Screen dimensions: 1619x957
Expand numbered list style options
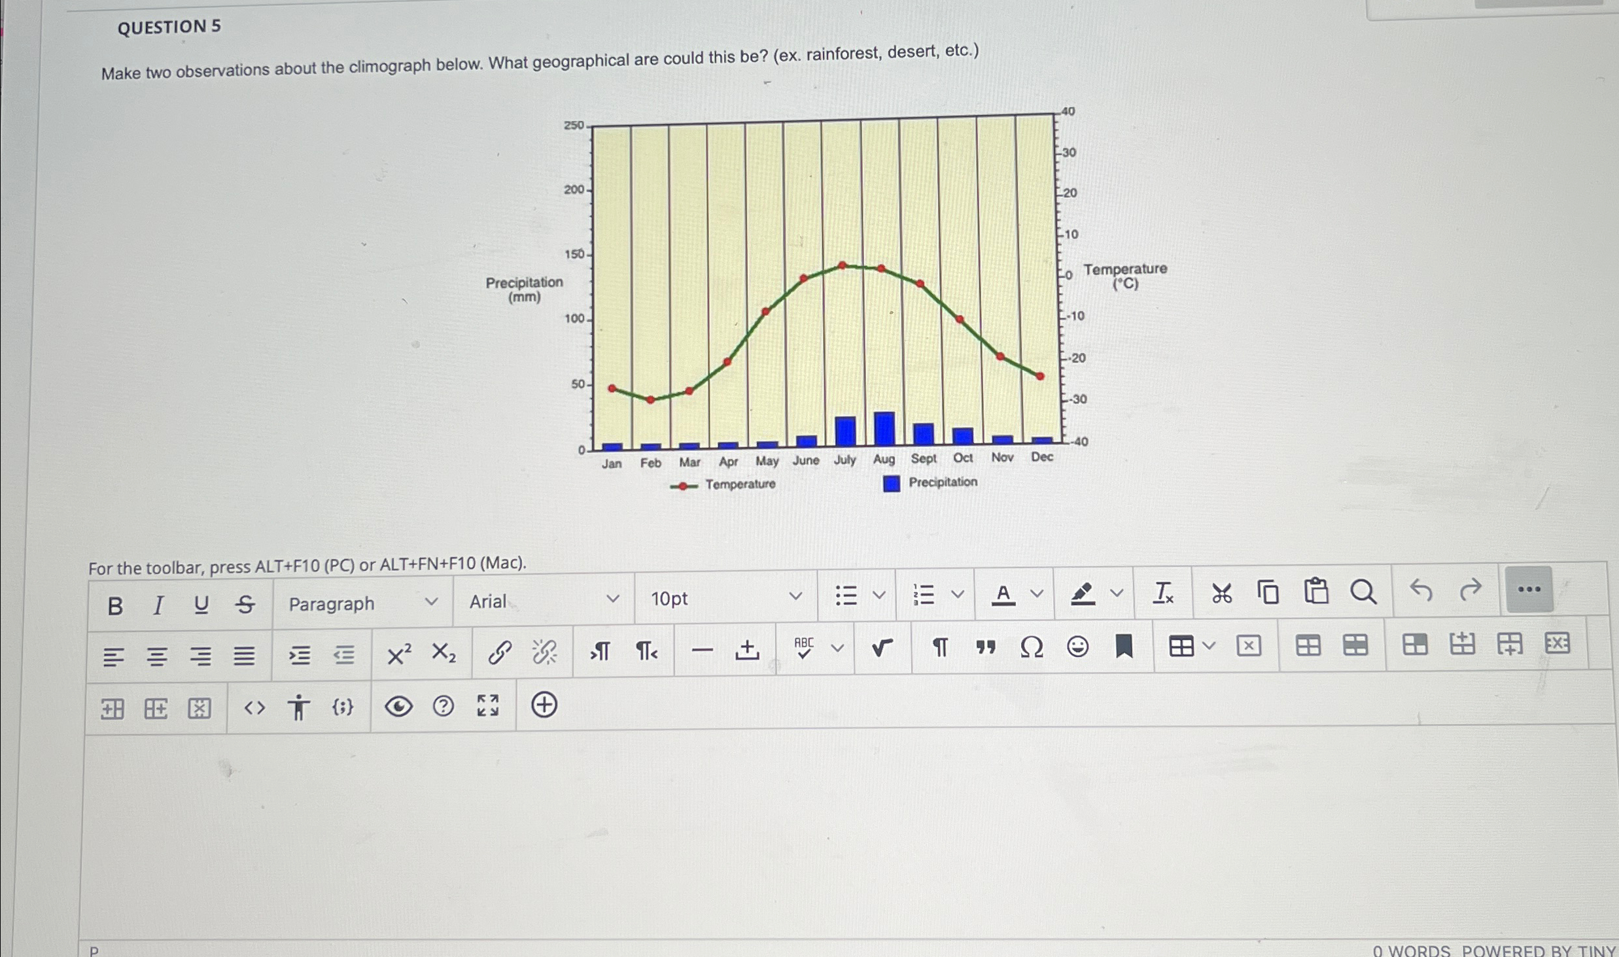click(x=958, y=594)
